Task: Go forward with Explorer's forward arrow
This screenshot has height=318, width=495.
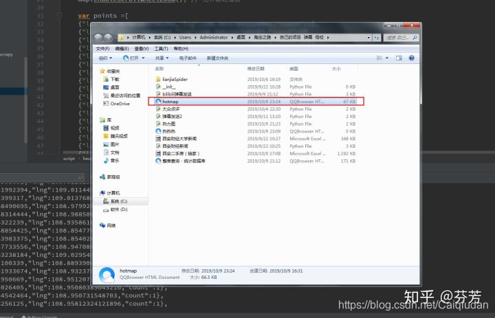Action: [109, 38]
